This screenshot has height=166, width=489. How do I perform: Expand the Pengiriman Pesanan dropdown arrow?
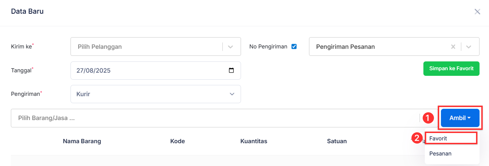(469, 47)
